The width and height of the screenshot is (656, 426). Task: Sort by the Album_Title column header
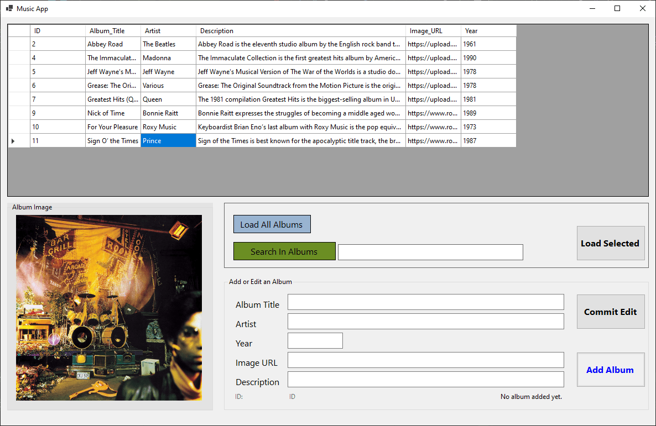click(113, 31)
